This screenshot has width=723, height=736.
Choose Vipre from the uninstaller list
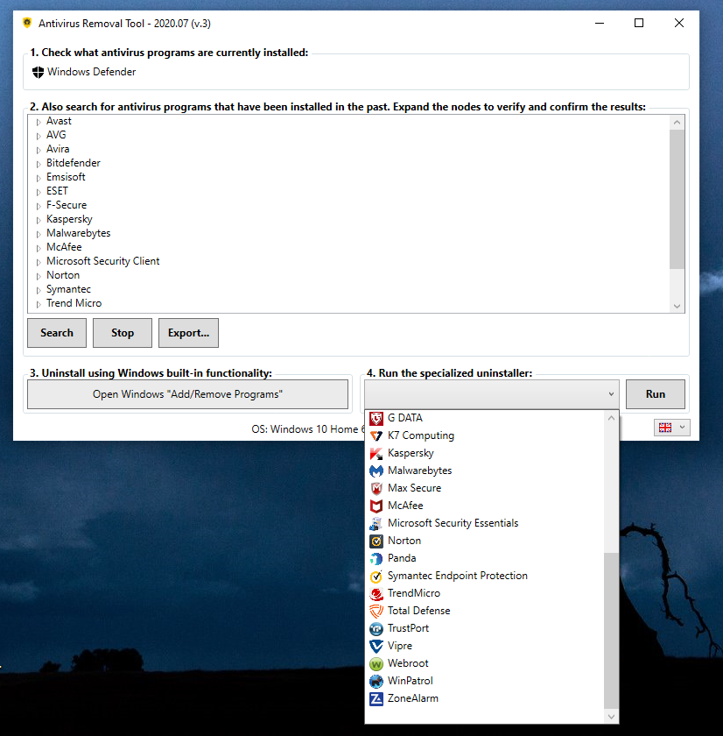click(486, 646)
